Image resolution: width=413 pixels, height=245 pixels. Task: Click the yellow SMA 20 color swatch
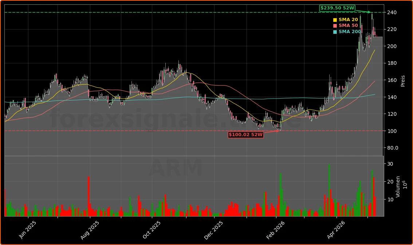click(335, 20)
